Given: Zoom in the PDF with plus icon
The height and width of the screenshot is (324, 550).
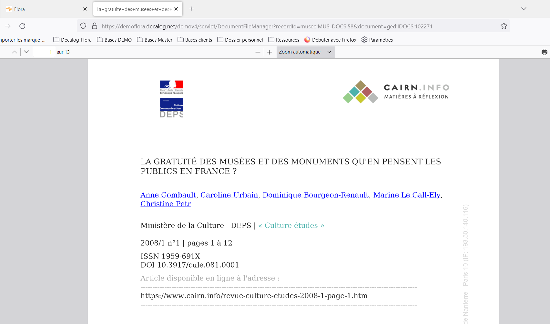Looking at the screenshot, I should pyautogui.click(x=270, y=52).
